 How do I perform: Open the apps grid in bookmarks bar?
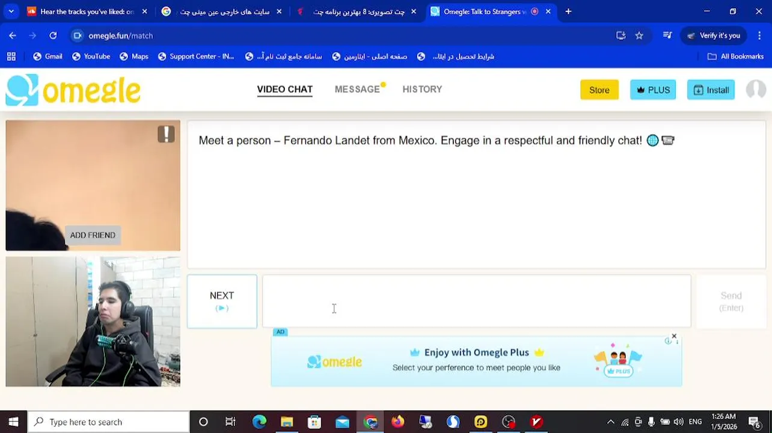[11, 57]
